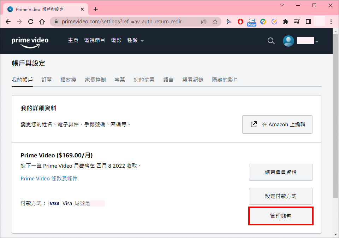Close the Prime Video tab
The image size is (339, 238).
point(82,9)
